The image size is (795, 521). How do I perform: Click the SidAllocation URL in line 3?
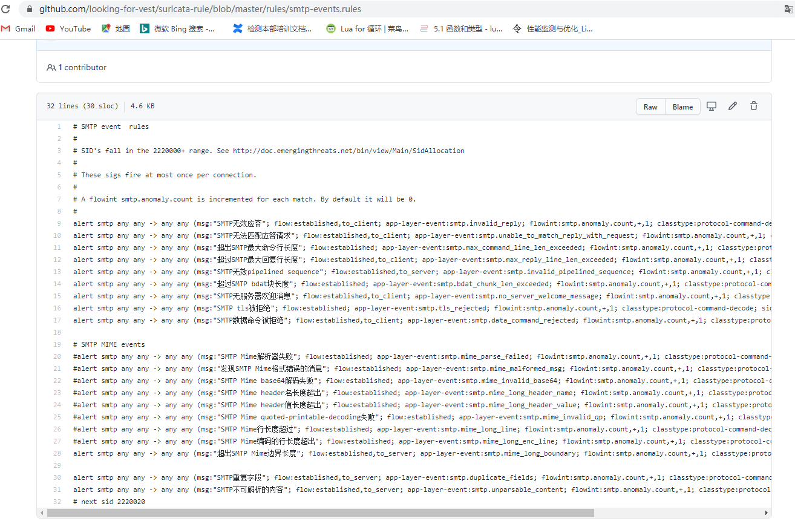pos(350,151)
